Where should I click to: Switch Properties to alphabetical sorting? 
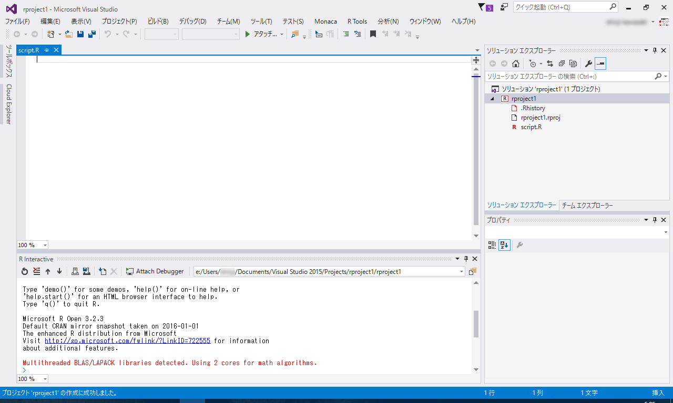click(504, 245)
